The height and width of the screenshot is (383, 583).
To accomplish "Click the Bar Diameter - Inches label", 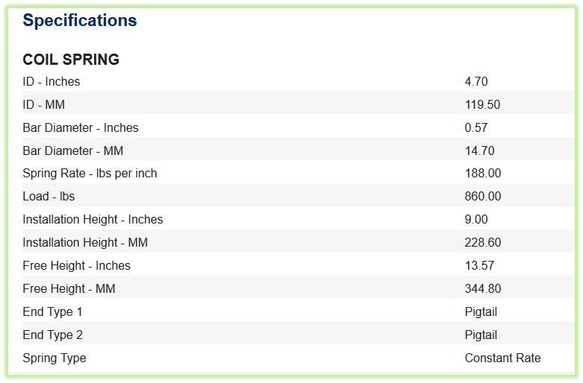I will click(x=81, y=127).
